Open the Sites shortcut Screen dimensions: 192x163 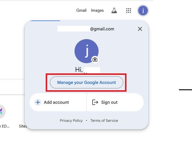coord(23,126)
